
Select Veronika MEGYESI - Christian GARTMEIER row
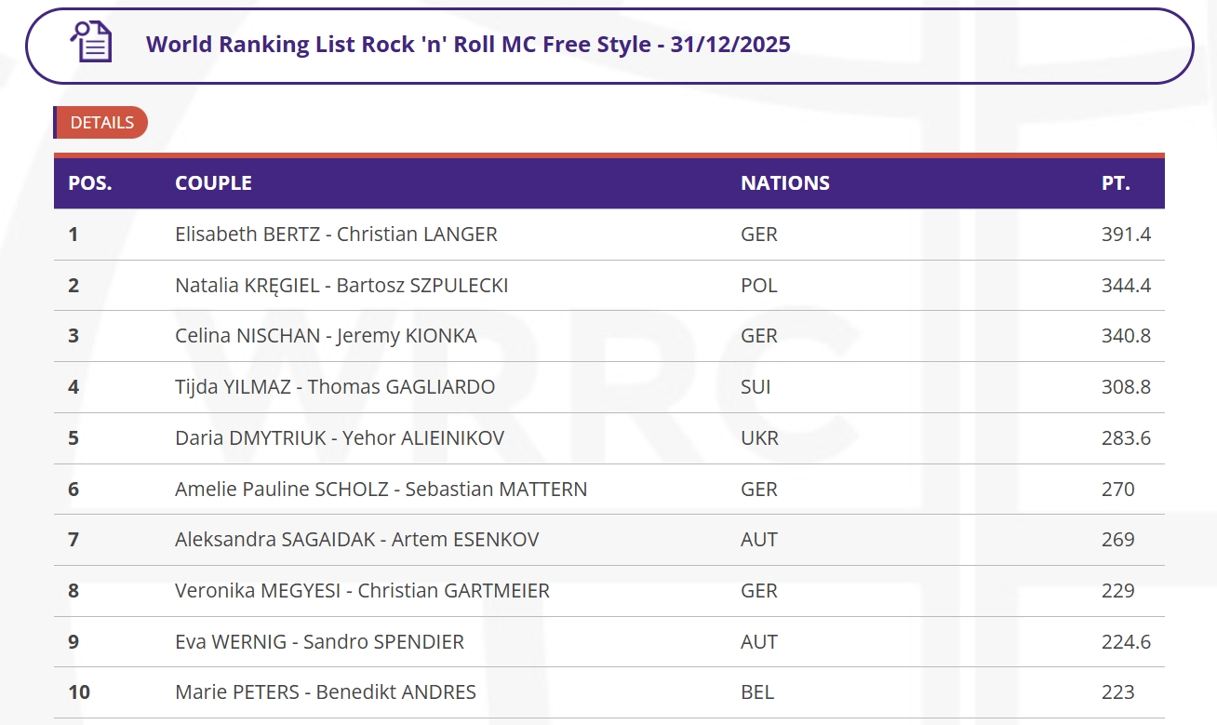click(362, 591)
